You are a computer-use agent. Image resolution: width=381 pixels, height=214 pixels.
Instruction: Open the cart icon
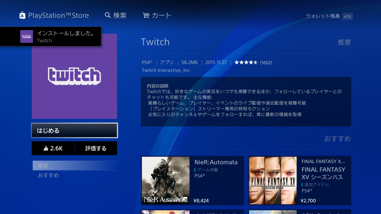click(x=146, y=15)
